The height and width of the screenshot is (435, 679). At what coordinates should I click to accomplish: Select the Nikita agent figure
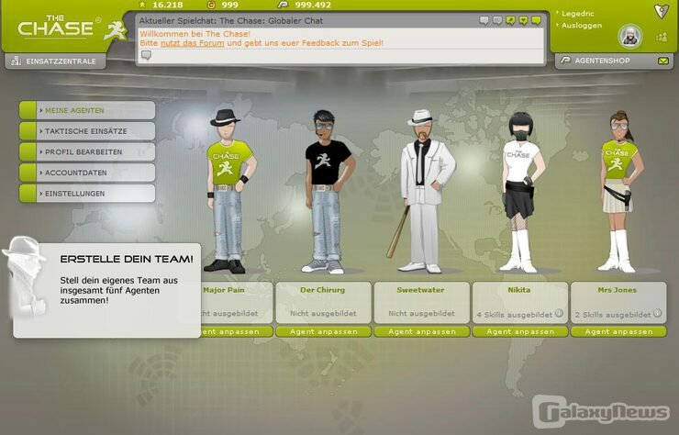(521, 192)
